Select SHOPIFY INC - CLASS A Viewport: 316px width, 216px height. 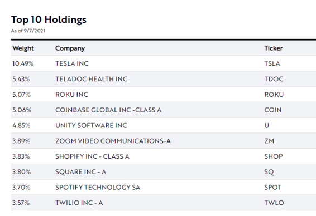(x=92, y=156)
